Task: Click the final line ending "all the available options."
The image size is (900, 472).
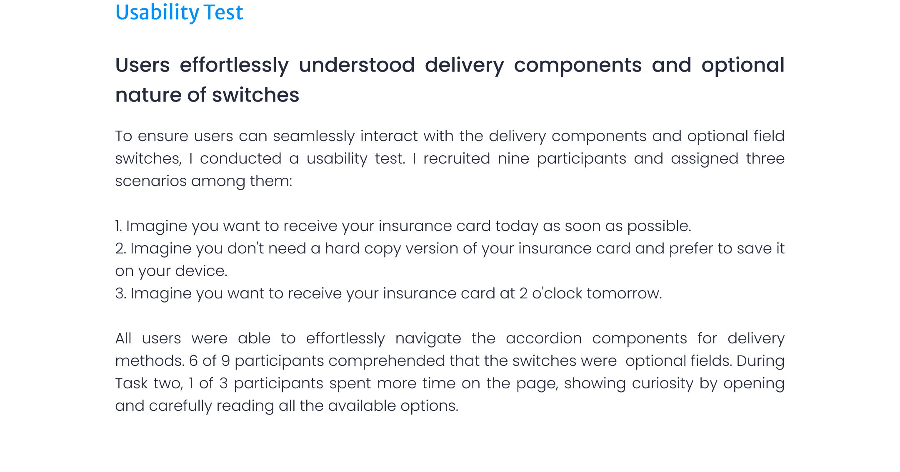Action: point(287,406)
